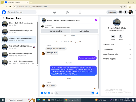Select the Messenger | Facebook browser tab

pos(16,2)
